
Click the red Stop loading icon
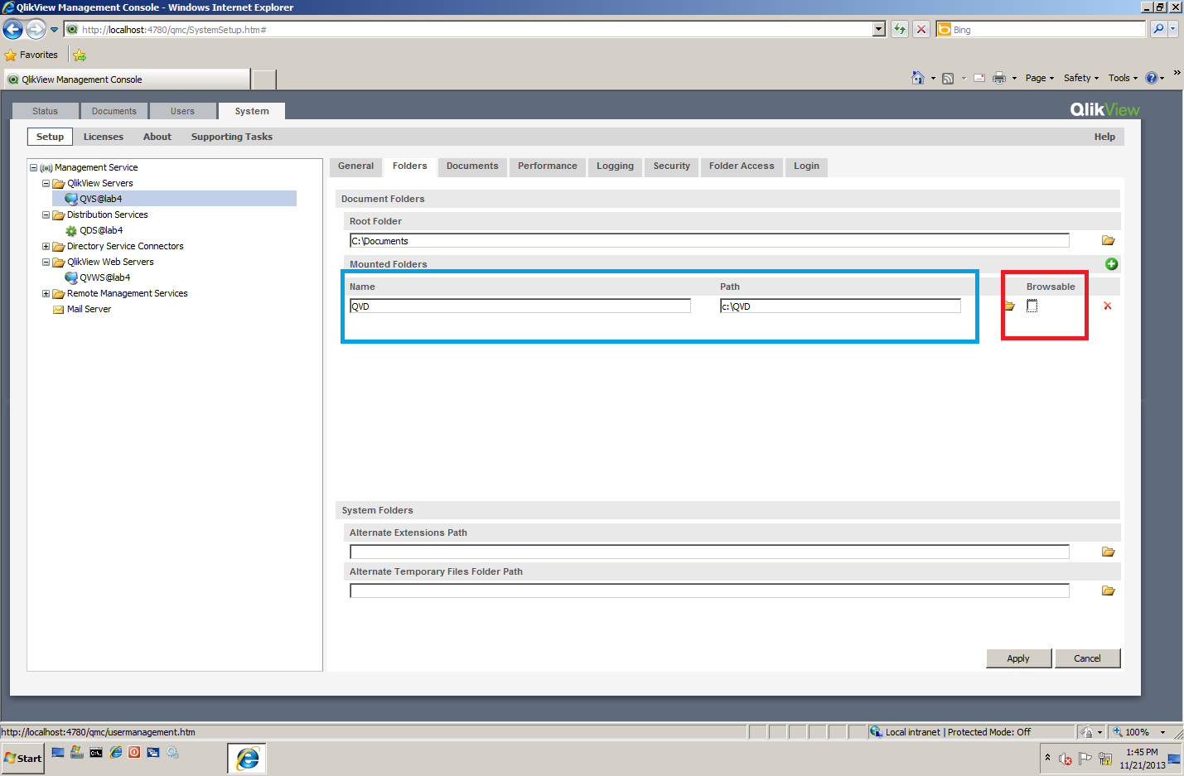(921, 30)
